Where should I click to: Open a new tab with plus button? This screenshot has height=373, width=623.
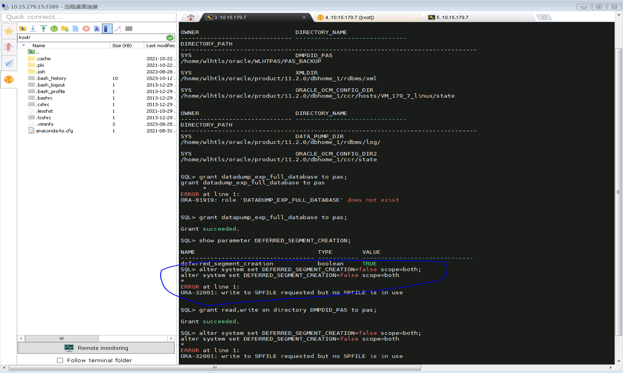tap(544, 17)
